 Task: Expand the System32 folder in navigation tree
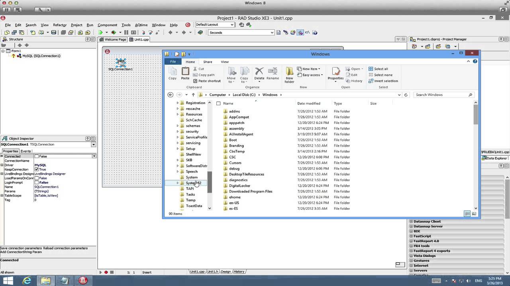pyautogui.click(x=178, y=183)
